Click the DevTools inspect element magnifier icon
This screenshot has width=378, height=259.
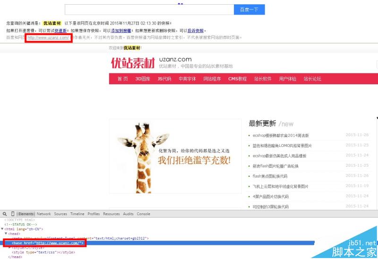(x=4, y=214)
